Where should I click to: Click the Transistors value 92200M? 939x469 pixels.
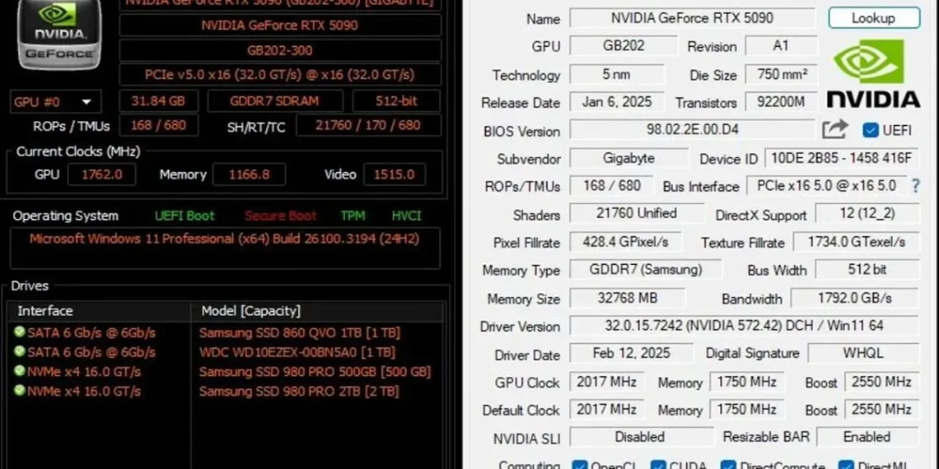click(x=781, y=102)
